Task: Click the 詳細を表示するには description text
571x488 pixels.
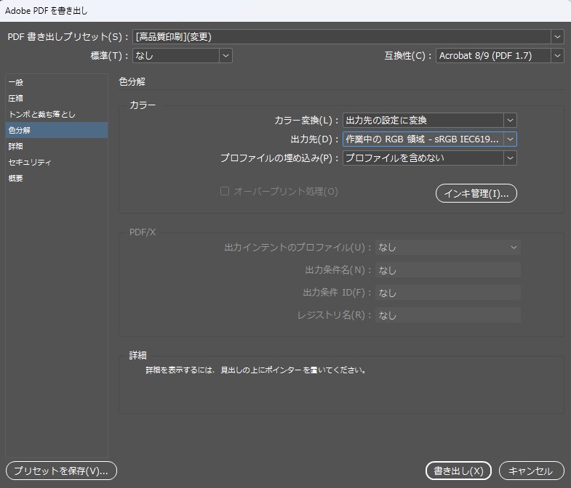Action: tap(256, 370)
